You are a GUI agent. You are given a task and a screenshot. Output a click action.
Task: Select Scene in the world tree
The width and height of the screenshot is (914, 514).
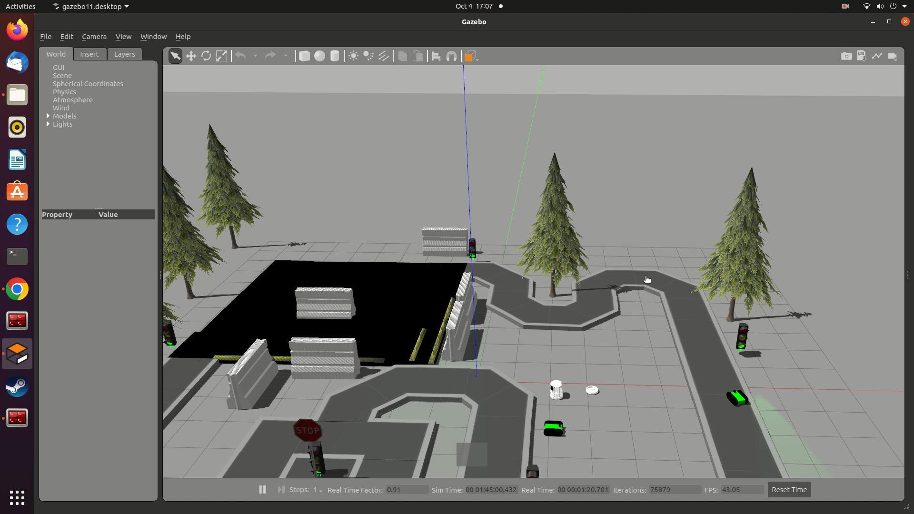pyautogui.click(x=62, y=76)
